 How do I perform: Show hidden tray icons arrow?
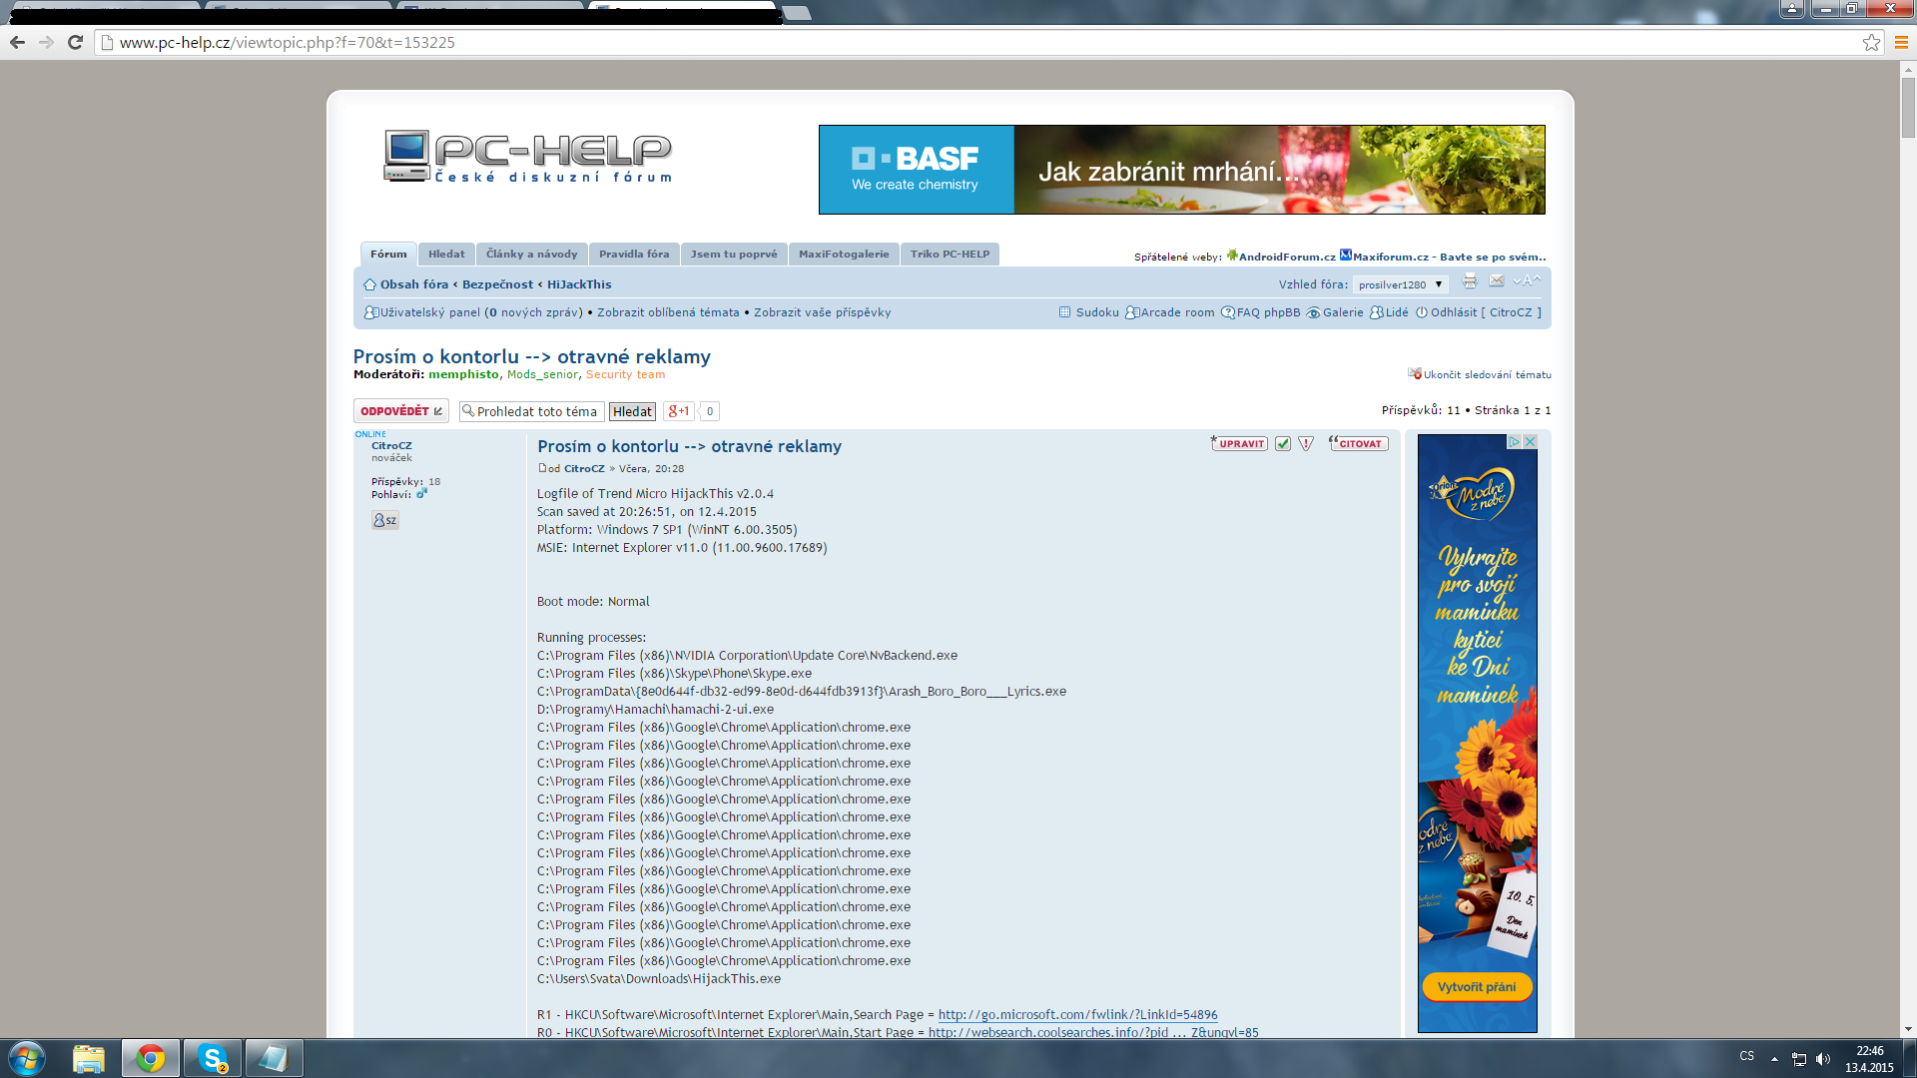1774,1059
